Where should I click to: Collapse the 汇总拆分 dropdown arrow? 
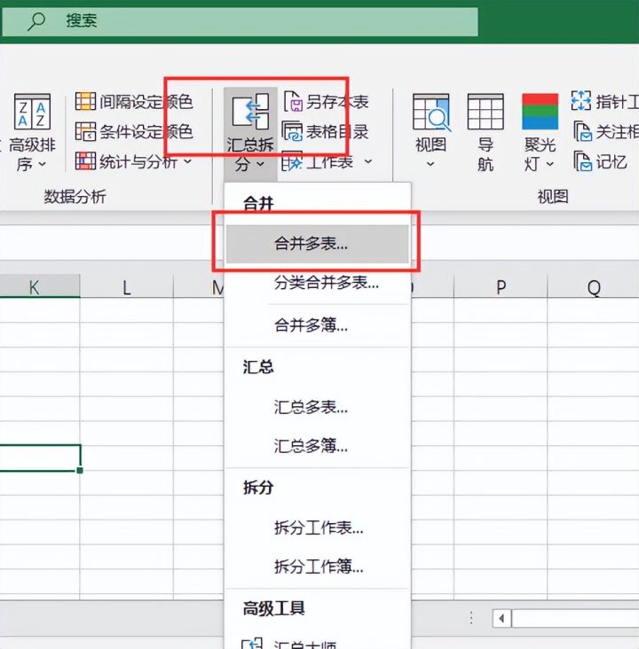point(260,164)
